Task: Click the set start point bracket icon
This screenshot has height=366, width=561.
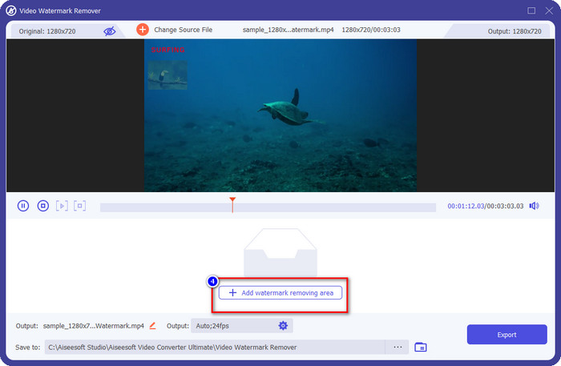Action: (62, 206)
